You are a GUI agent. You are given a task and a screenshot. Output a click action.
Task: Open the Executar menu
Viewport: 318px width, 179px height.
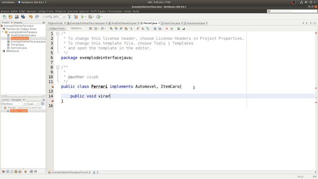pos(73,11)
